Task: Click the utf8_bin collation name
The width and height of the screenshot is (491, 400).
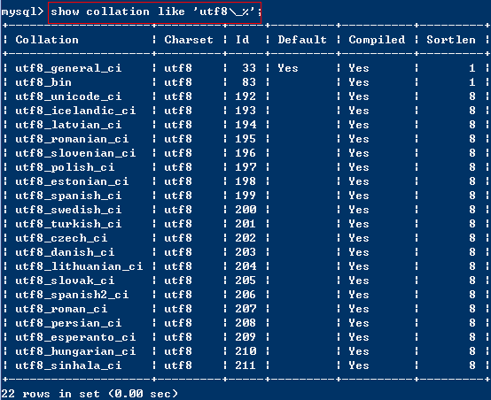Action: click(43, 82)
